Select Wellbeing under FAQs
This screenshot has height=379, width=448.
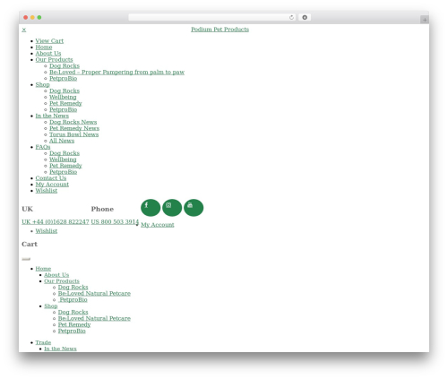63,159
